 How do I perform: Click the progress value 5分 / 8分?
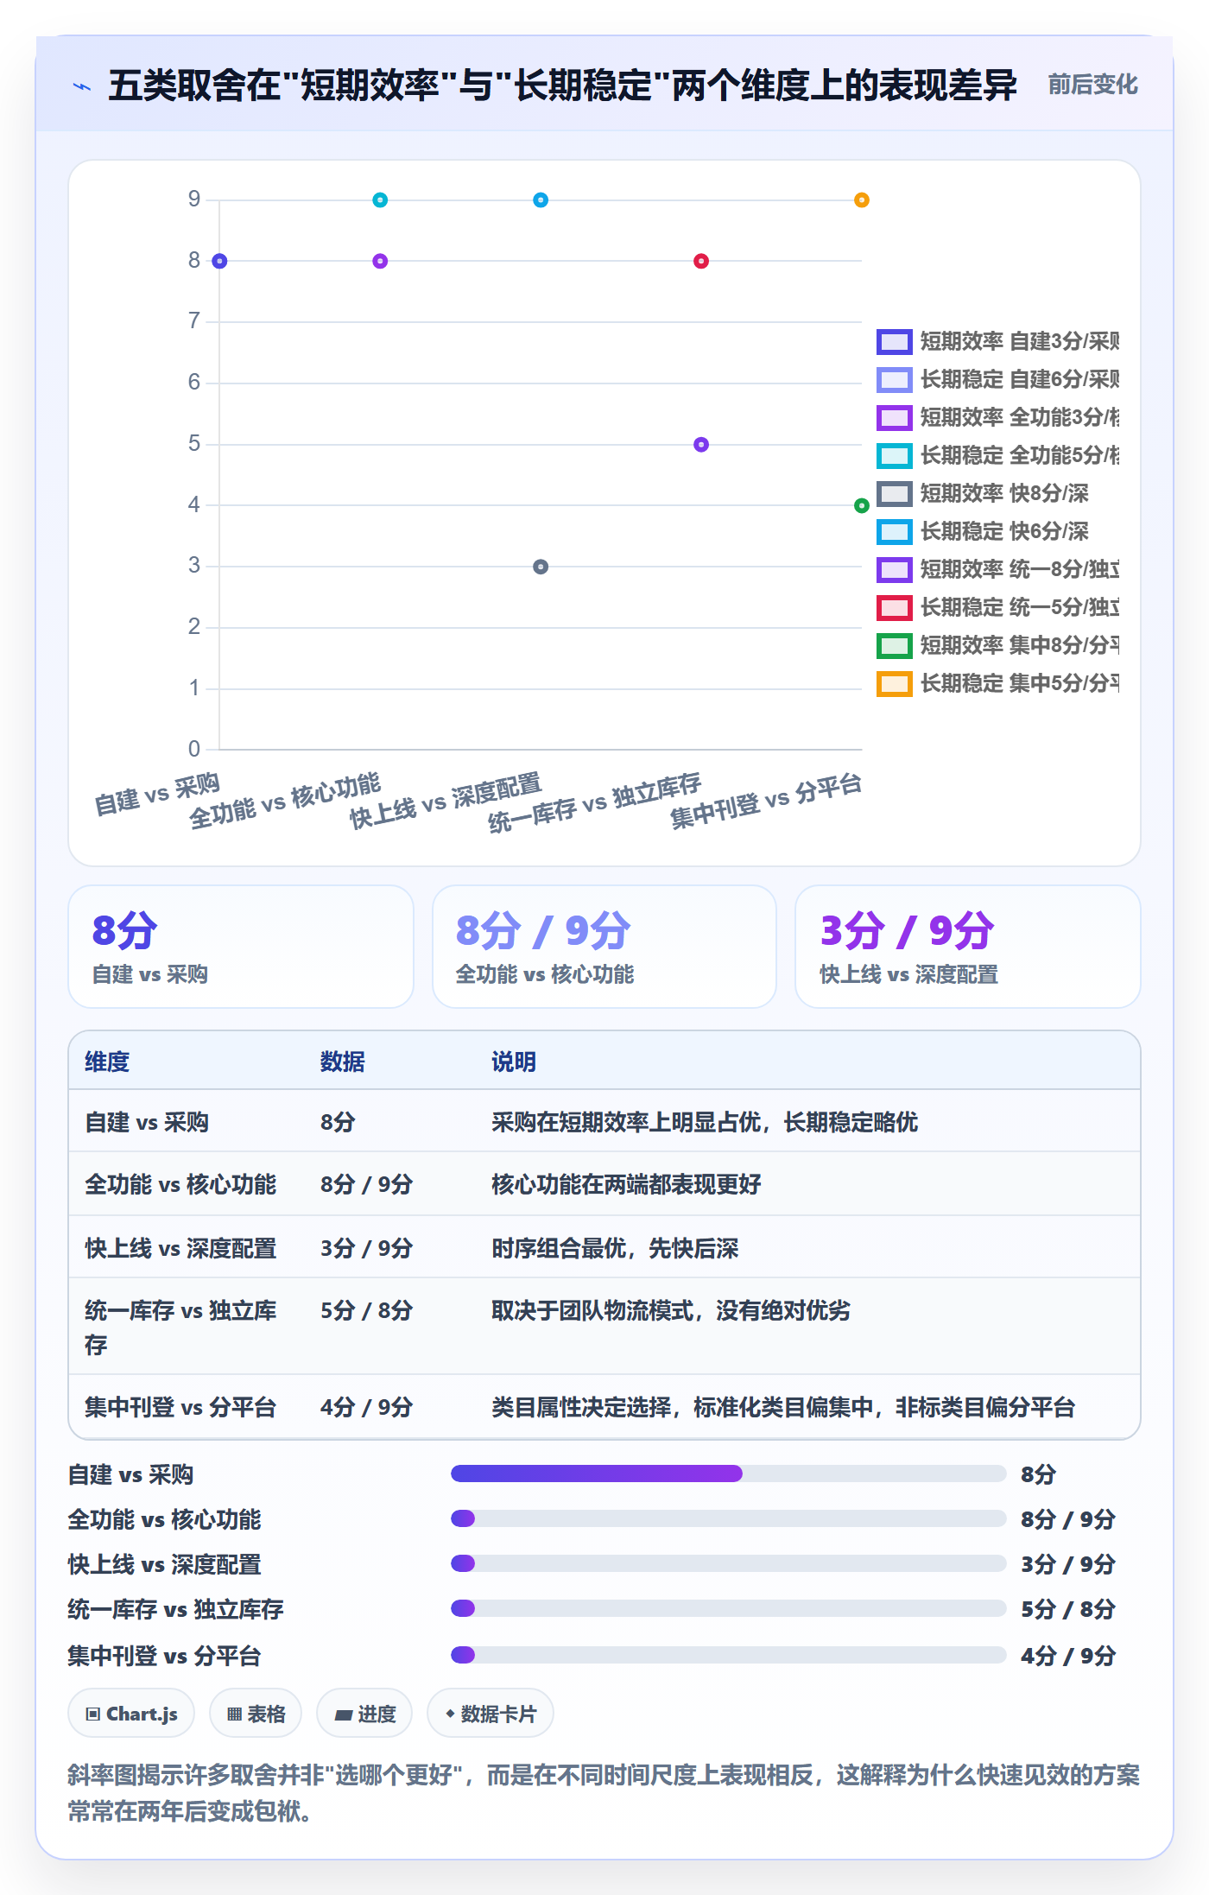tap(1068, 1609)
